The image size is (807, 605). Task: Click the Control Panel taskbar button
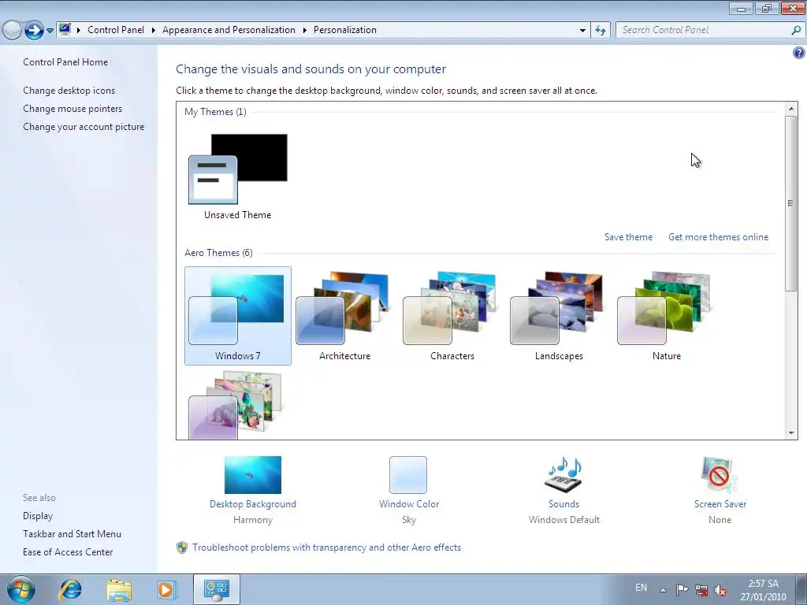pyautogui.click(x=217, y=589)
